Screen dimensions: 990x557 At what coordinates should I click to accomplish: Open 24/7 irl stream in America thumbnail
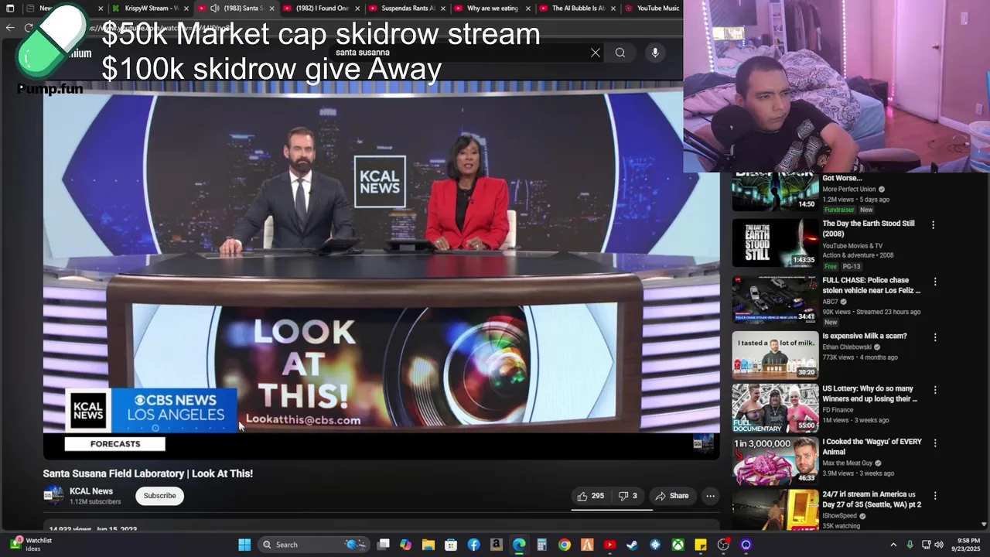775,511
